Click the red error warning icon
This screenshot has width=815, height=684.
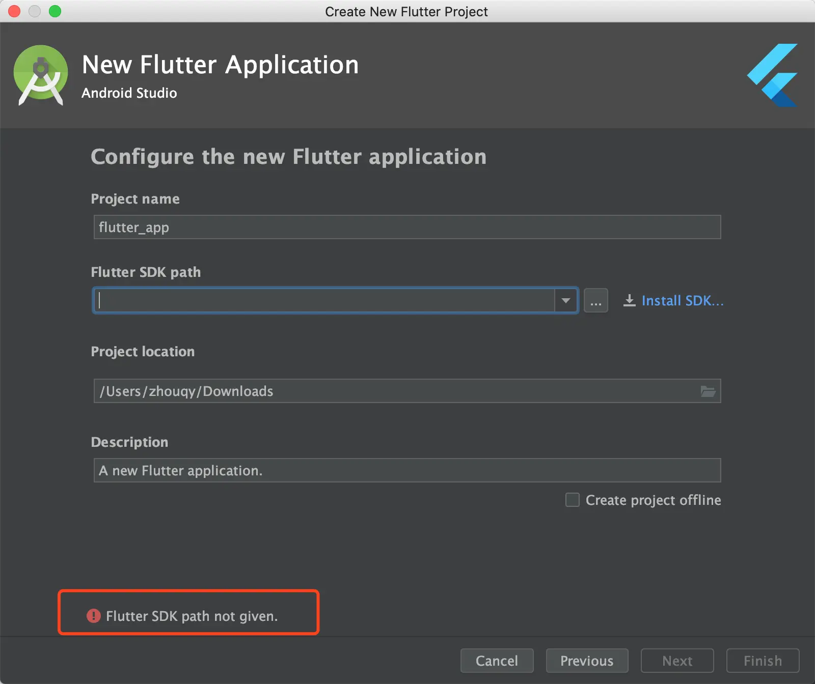pyautogui.click(x=94, y=616)
